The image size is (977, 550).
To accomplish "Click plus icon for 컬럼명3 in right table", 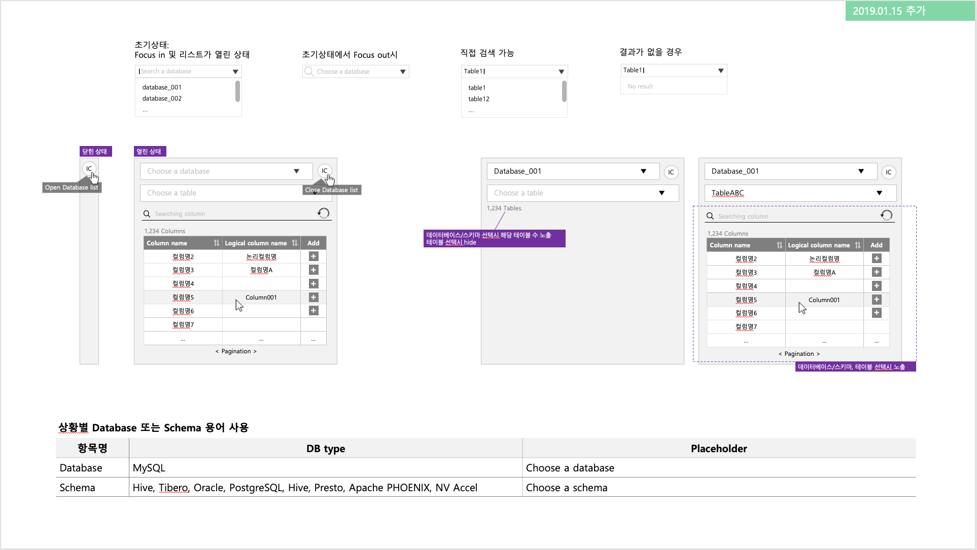I will 877,272.
